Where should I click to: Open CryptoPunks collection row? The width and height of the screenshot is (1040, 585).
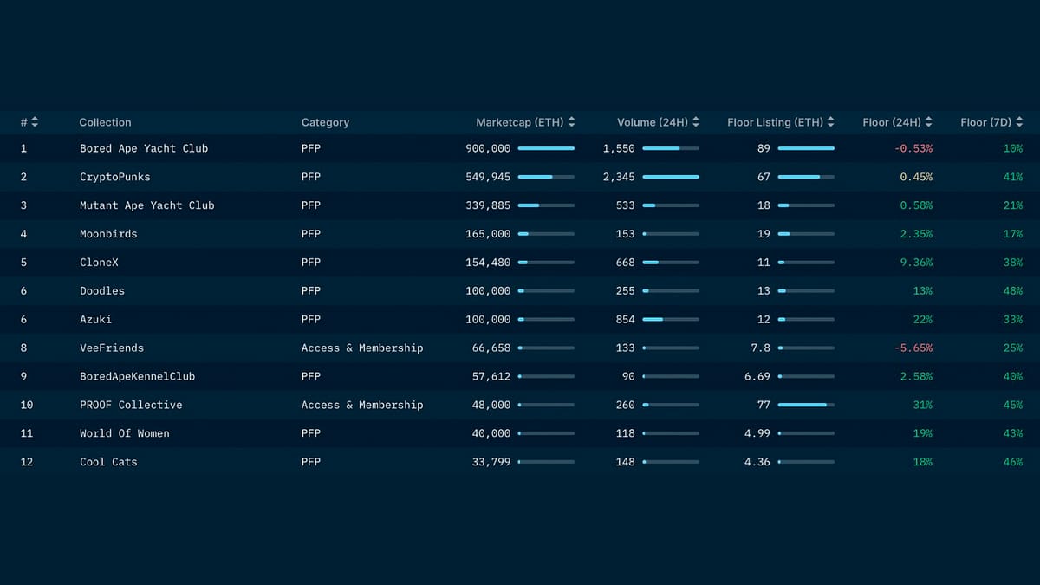[520, 177]
